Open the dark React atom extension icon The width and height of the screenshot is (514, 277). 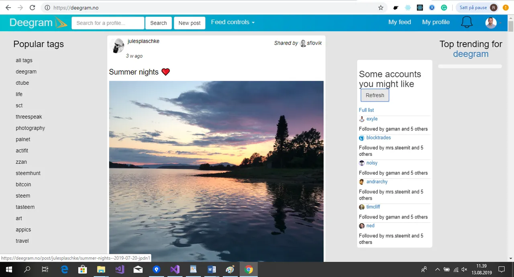click(420, 8)
